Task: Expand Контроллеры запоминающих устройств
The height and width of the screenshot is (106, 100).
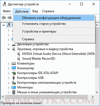Action: [x=9, y=83]
